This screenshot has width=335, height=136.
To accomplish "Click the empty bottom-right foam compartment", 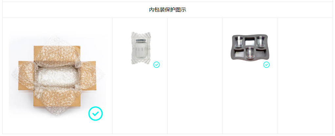I will point(261,53).
